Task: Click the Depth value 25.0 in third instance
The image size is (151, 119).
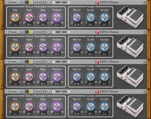Action: coord(29,84)
